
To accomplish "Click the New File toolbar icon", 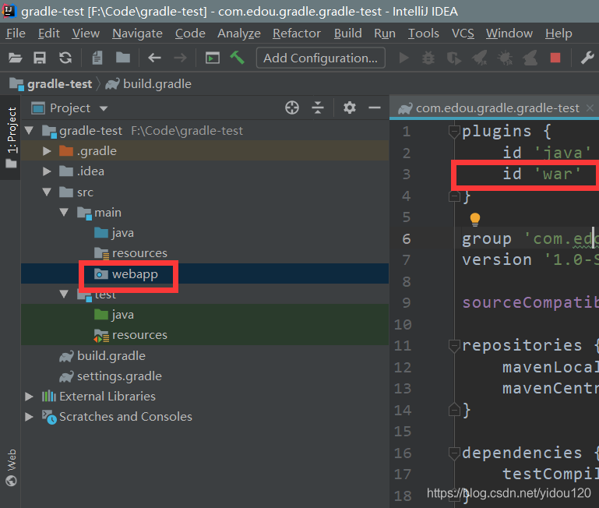I will coord(97,58).
